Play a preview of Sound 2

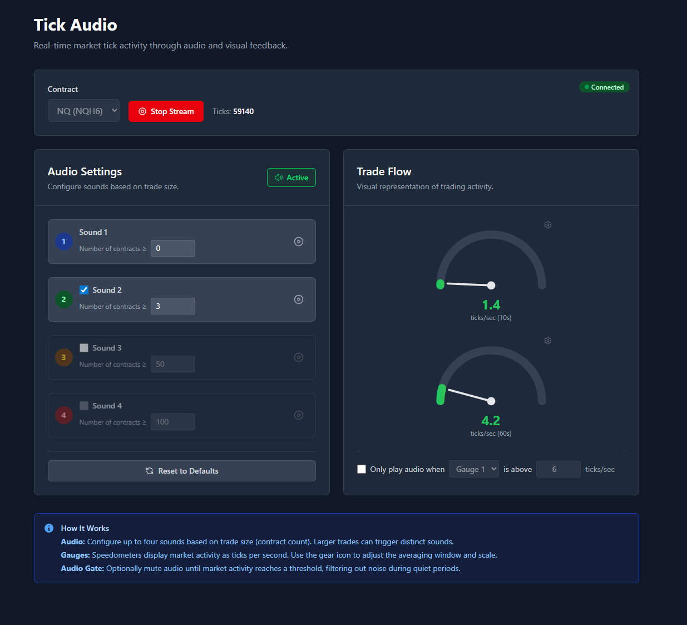(x=299, y=299)
